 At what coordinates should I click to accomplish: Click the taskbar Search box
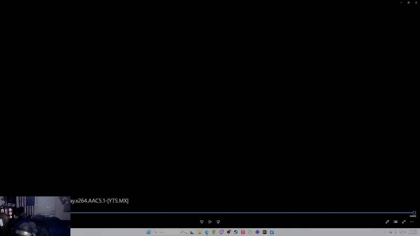(x=171, y=232)
